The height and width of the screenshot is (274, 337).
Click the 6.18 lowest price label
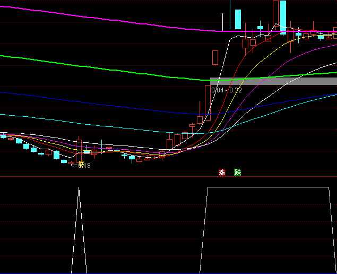82,166
